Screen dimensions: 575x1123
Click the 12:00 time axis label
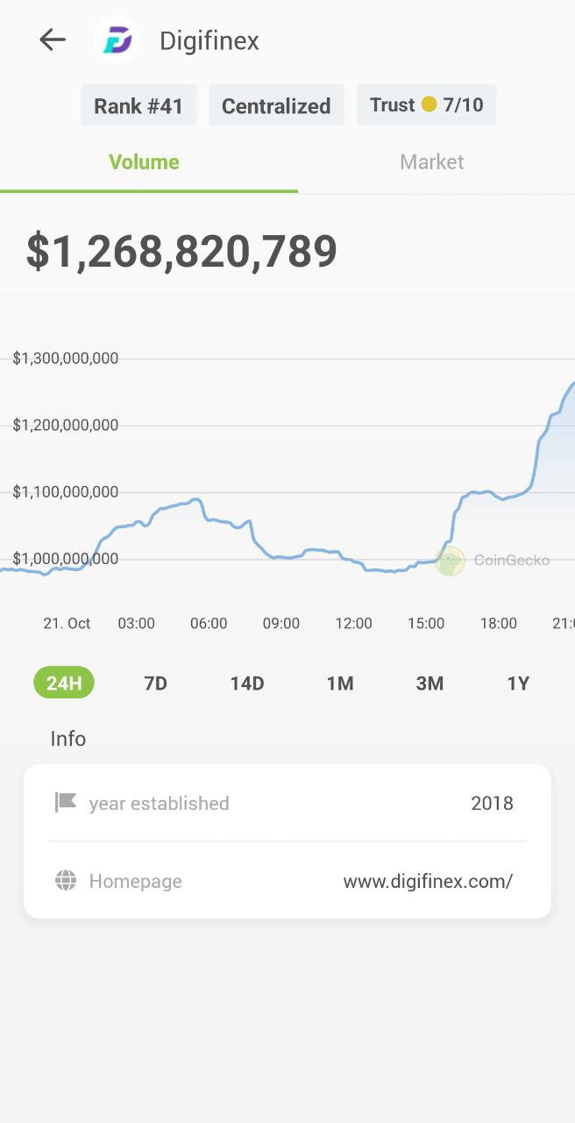(x=353, y=623)
